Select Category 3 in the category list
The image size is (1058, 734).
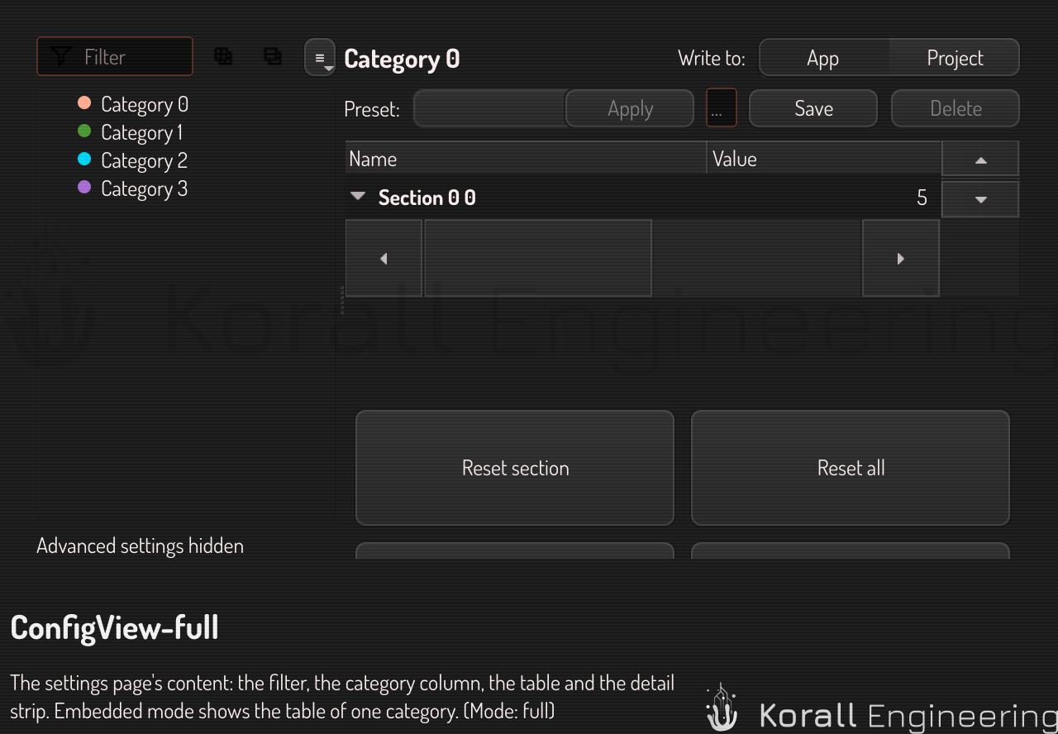click(144, 188)
